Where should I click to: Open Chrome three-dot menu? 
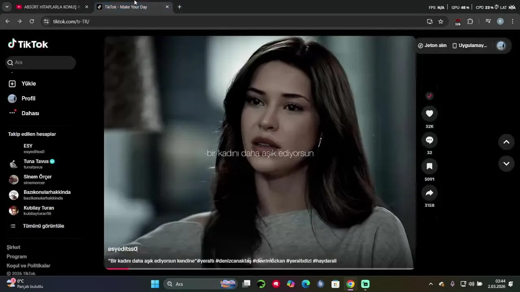coord(513,21)
